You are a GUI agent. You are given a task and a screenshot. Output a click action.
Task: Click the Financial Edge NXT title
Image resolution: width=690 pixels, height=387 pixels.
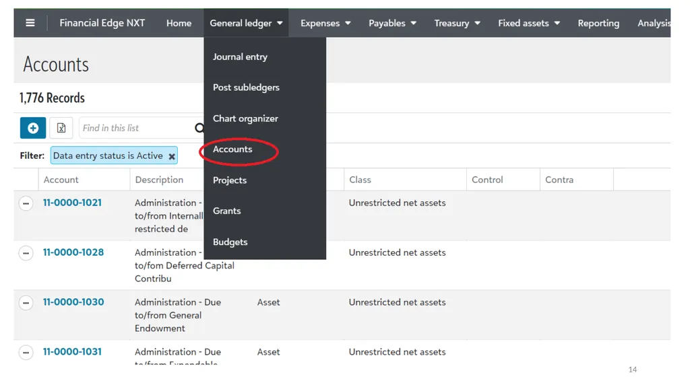(x=102, y=23)
